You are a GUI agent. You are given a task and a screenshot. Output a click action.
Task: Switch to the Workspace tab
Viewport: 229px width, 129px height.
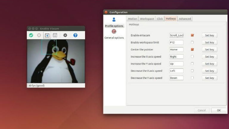point(147,19)
